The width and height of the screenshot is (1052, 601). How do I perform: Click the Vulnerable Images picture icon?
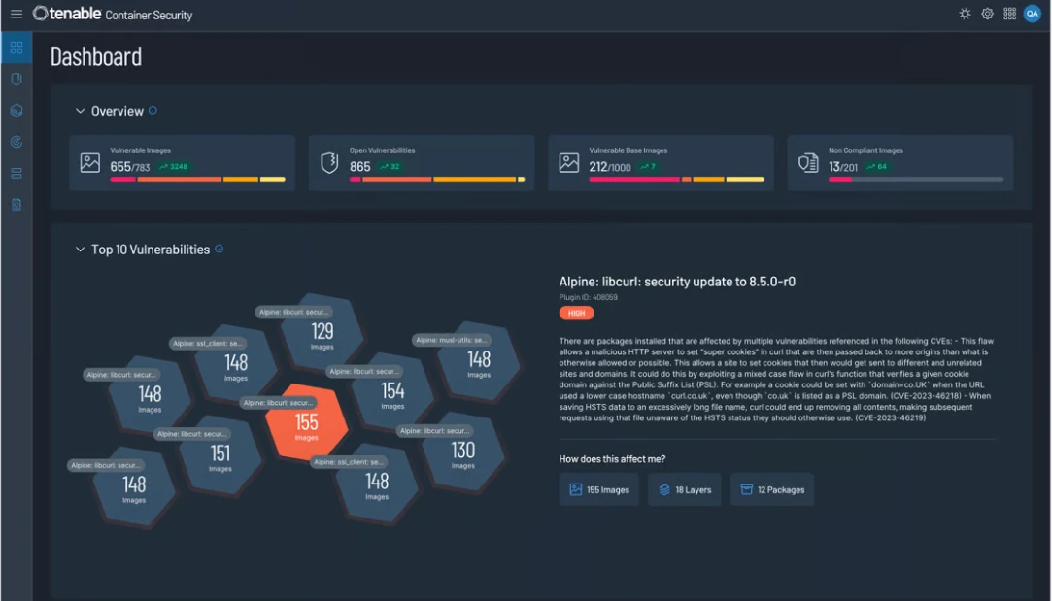[x=90, y=162]
